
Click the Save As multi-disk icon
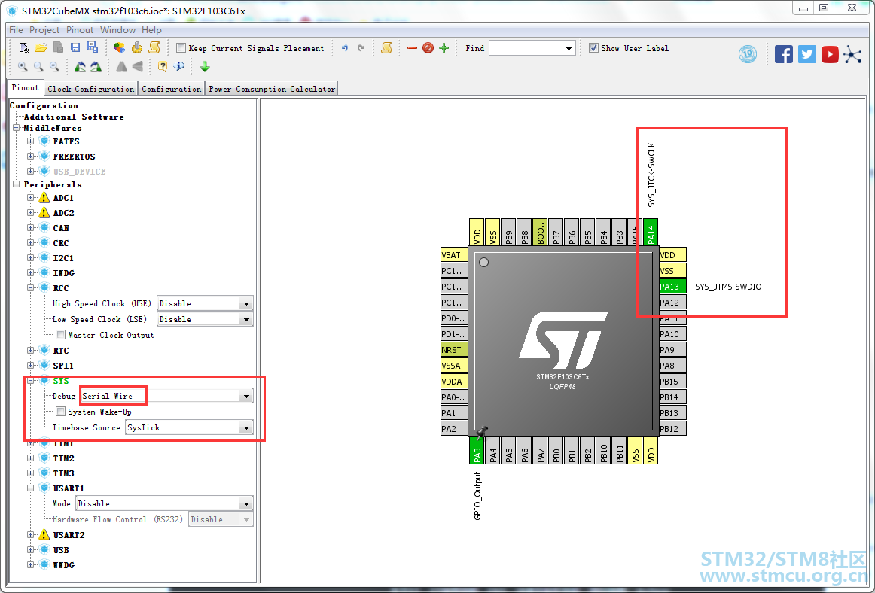coord(92,48)
